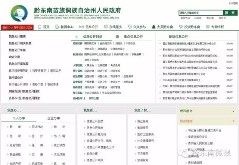Open 三农服务 link

(x=143, y=153)
